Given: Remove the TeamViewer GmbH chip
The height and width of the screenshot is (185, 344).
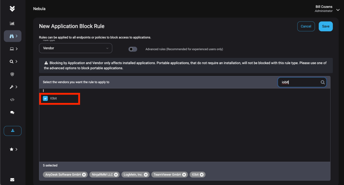Looking at the screenshot, I should click(184, 175).
